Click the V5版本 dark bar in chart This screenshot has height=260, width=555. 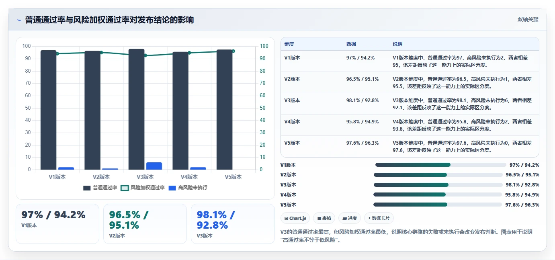click(x=225, y=109)
